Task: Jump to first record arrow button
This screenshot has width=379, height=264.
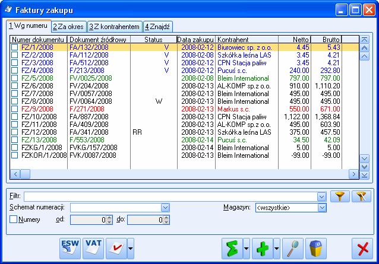Action: tap(365, 39)
